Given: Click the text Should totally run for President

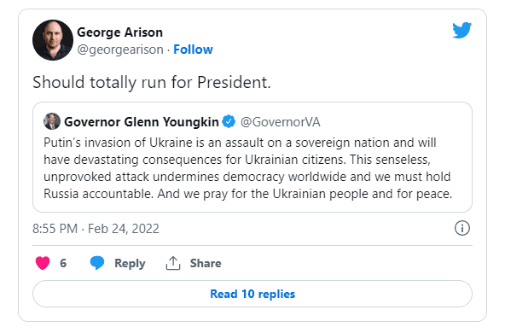Looking at the screenshot, I should tap(152, 82).
